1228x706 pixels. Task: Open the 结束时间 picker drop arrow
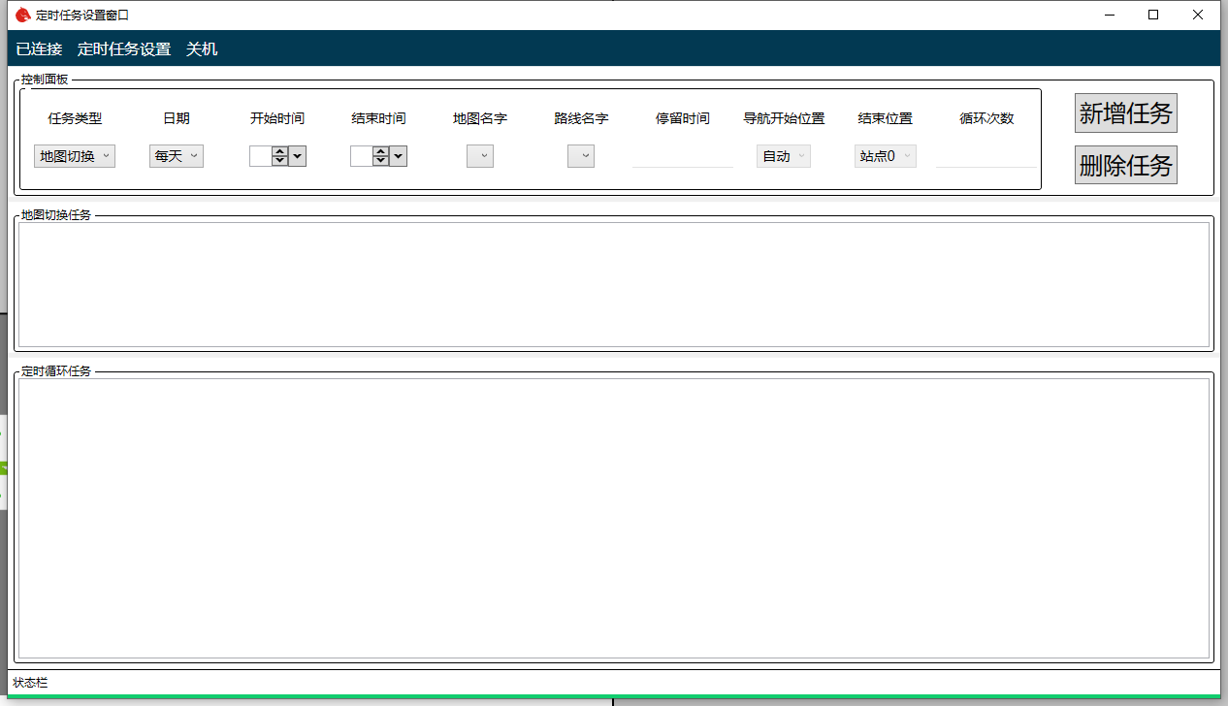399,156
